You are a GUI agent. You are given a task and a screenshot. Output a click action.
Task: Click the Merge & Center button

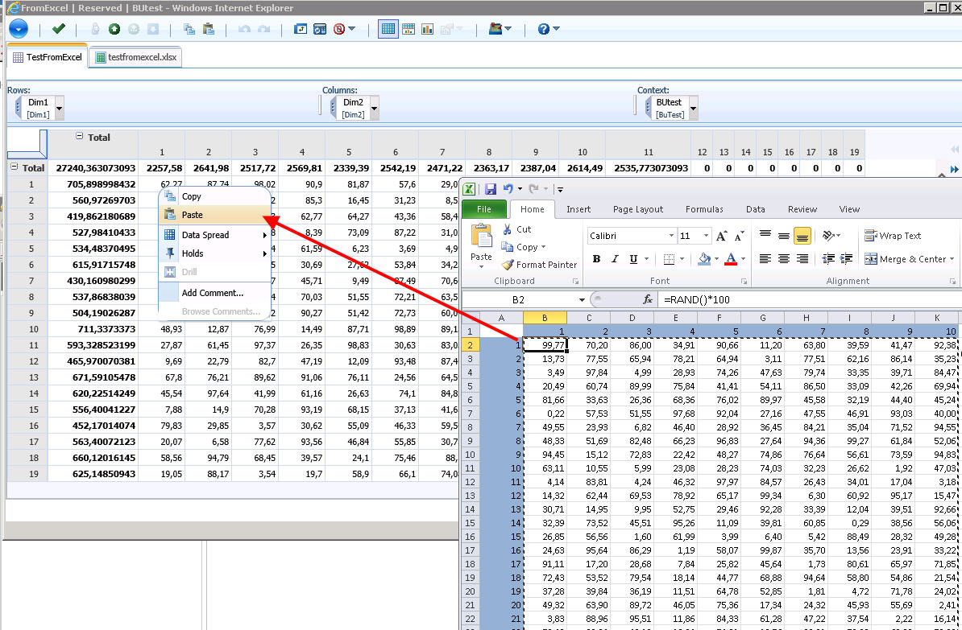(x=905, y=259)
